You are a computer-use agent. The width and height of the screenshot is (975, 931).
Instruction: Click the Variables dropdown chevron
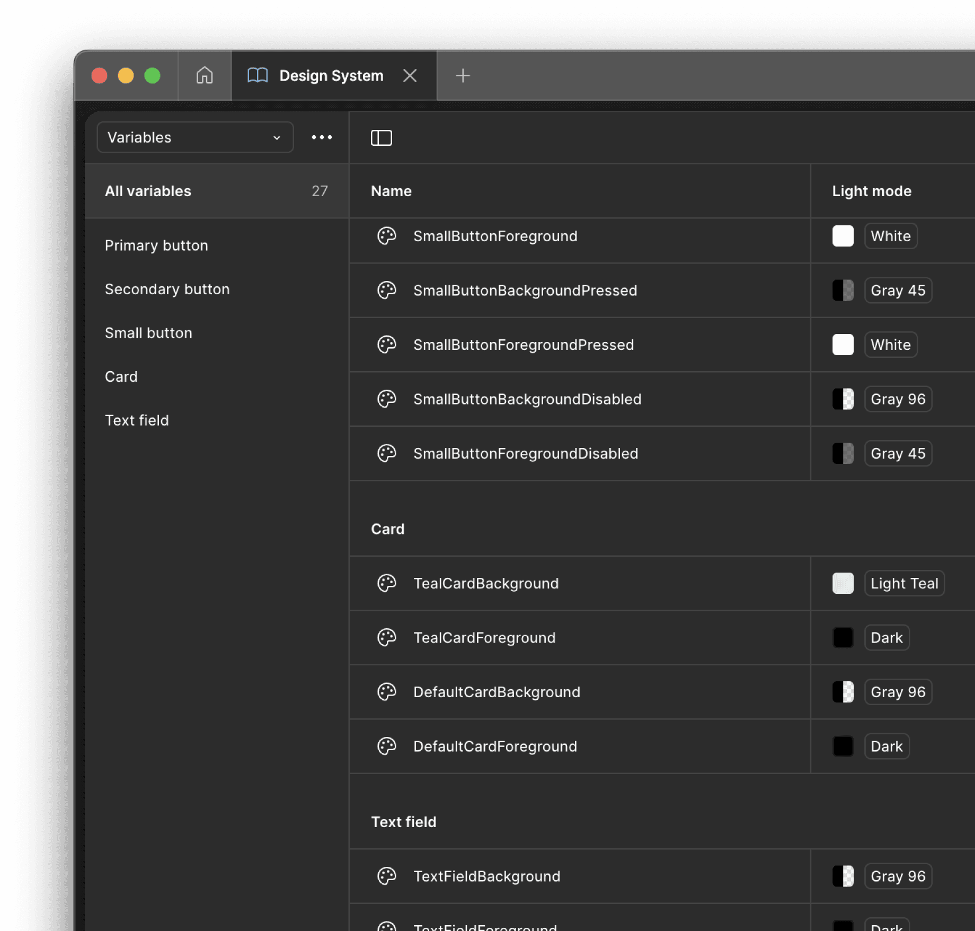point(277,138)
